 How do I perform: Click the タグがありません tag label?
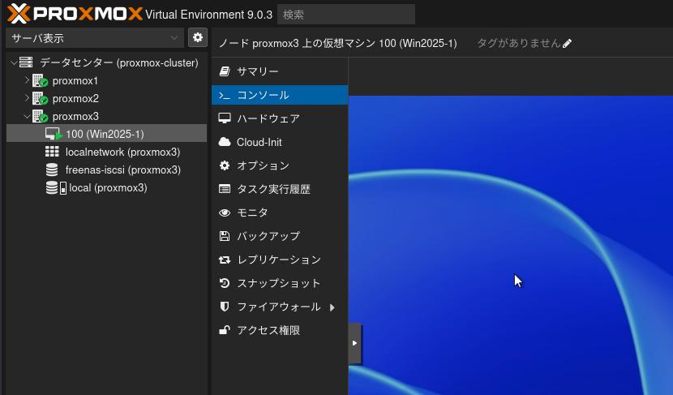[518, 43]
